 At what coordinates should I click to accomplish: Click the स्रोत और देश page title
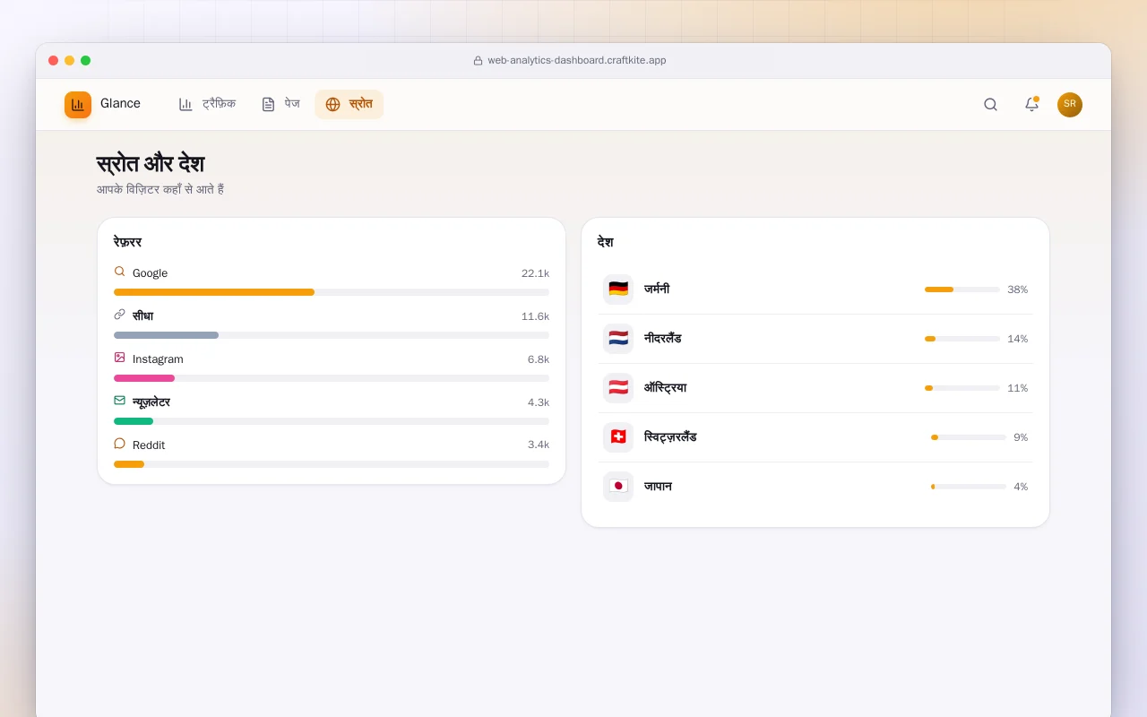[x=151, y=164]
